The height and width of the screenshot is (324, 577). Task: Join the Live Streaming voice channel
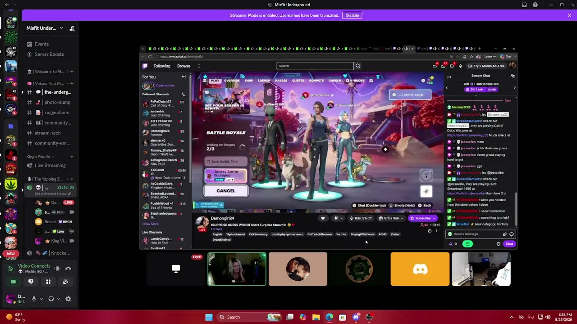50,166
